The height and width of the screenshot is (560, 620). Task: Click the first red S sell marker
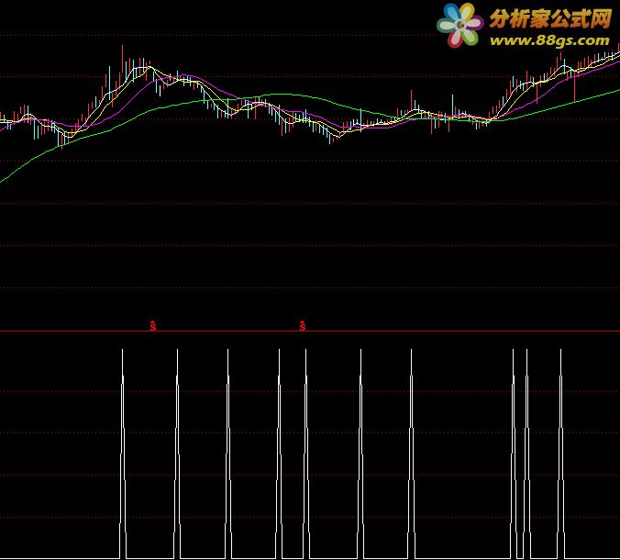pos(153,325)
